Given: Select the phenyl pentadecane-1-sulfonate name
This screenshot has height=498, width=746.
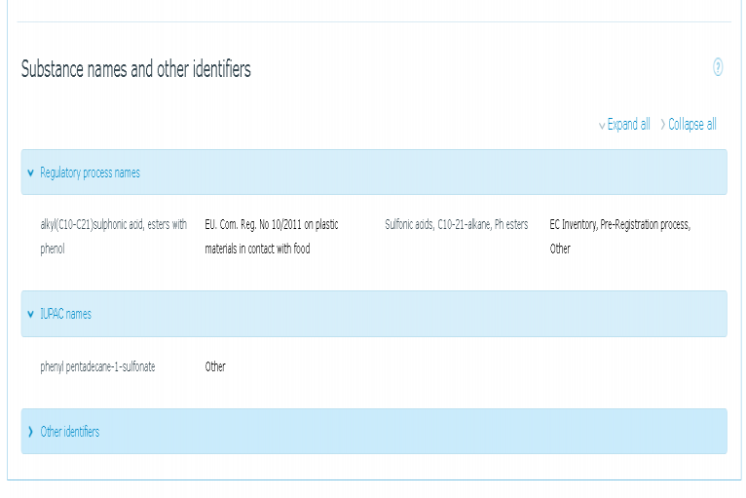Looking at the screenshot, I should point(97,367).
